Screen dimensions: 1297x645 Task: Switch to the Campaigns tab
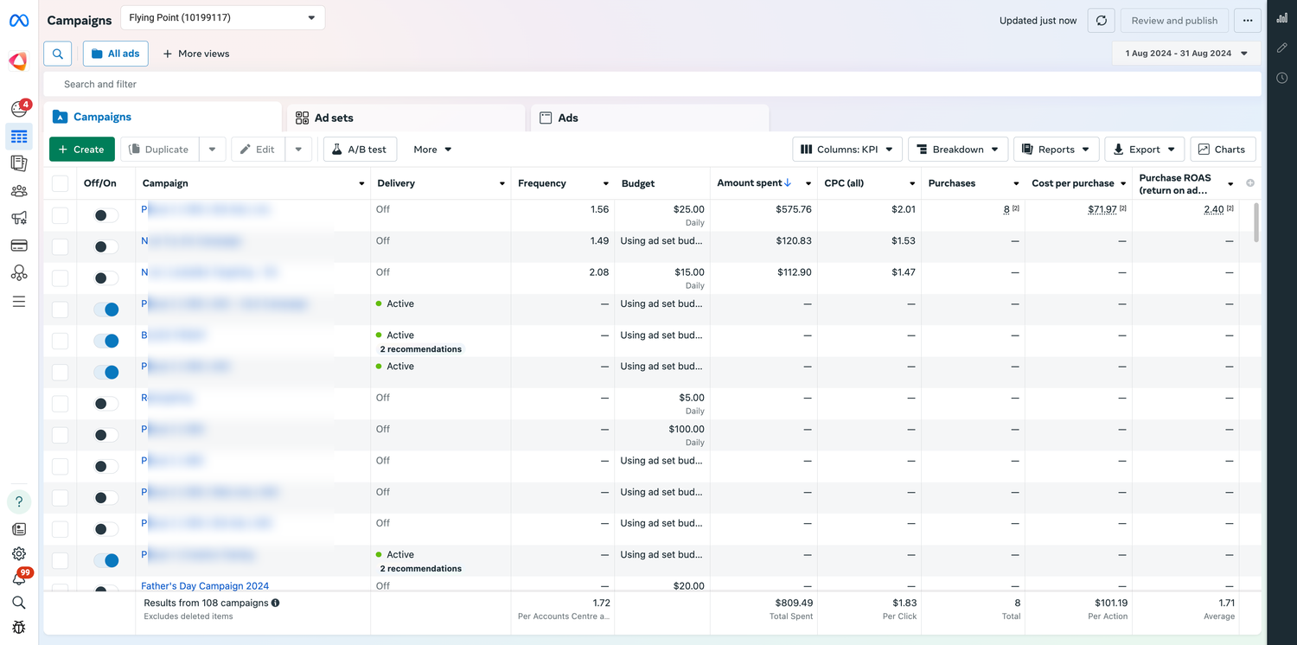click(163, 117)
